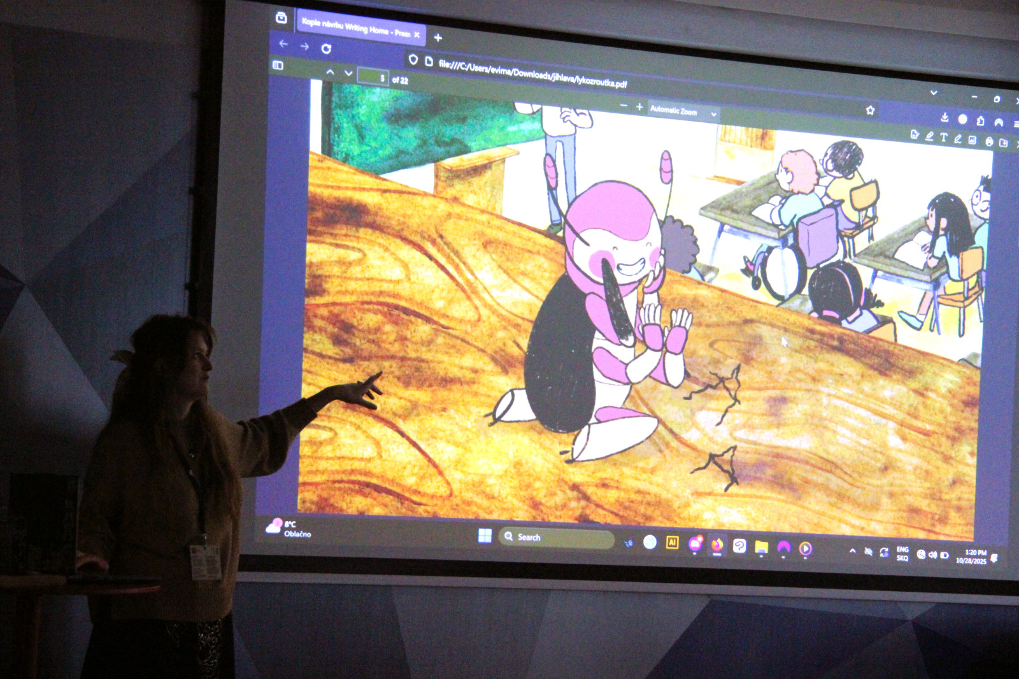Open a new browser tab
This screenshot has width=1019, height=679.
coord(438,38)
